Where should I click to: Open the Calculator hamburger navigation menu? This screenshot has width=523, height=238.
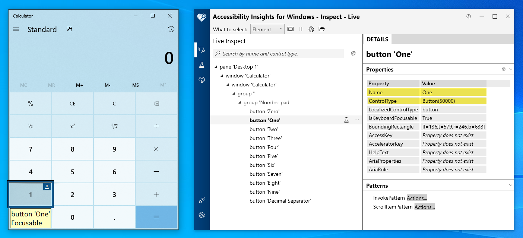(16, 29)
